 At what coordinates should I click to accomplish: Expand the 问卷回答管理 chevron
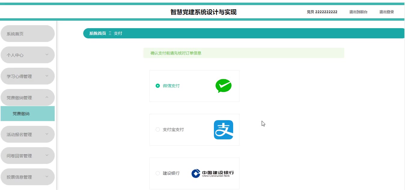coord(47,155)
